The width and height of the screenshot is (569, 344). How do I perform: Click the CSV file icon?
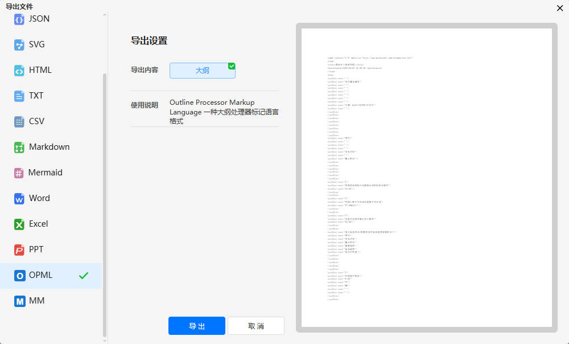[19, 121]
